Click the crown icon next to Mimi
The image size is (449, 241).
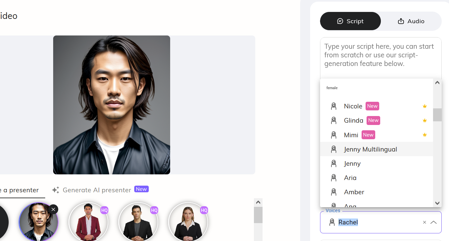tap(424, 135)
